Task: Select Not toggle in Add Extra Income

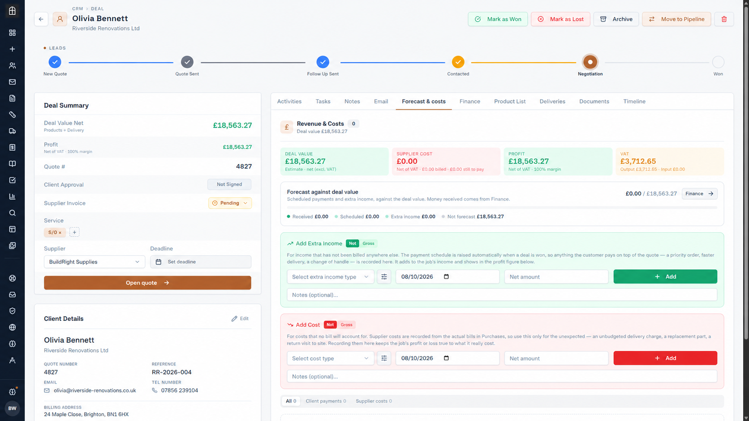Action: (x=353, y=243)
